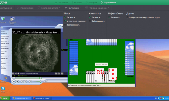169x101 pixels.
Task: Click the media player volume slider
Action: 37,82
